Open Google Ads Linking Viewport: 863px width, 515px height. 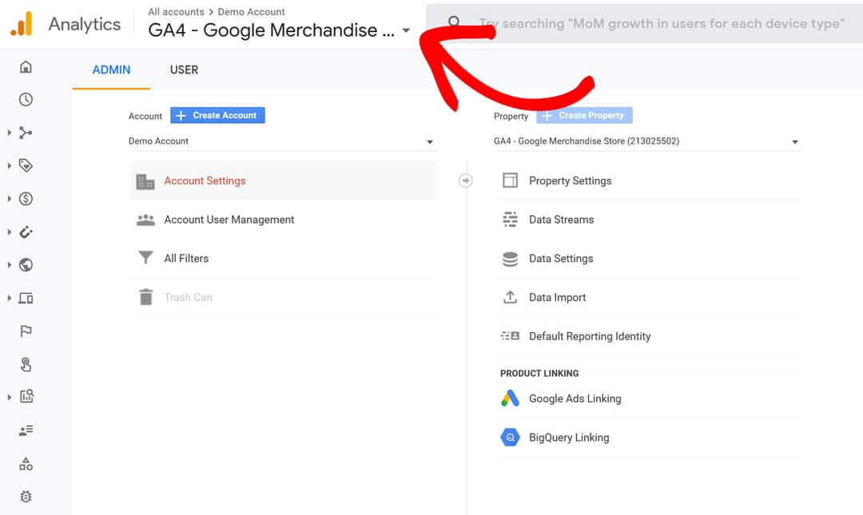click(574, 398)
